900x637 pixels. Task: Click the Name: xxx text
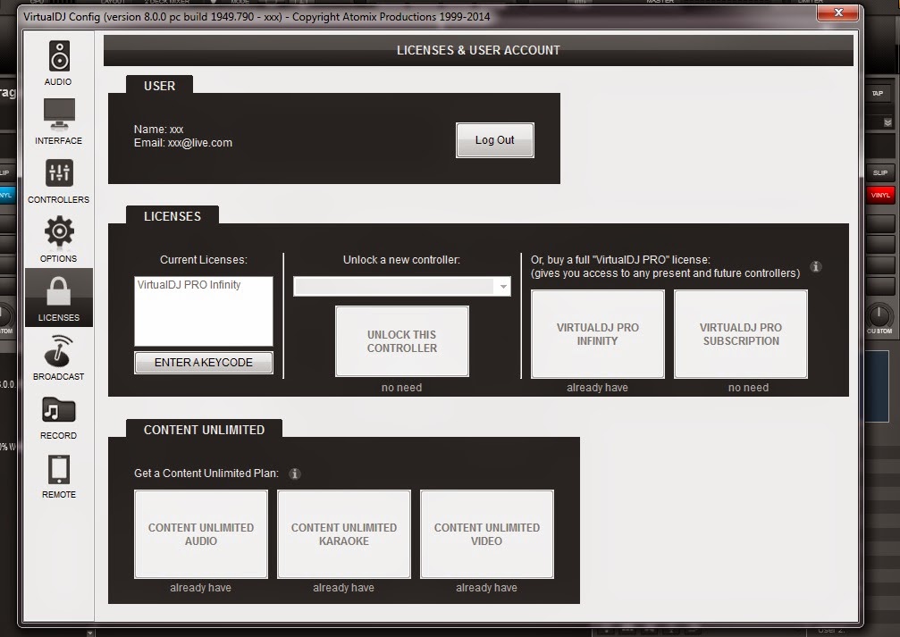[158, 130]
